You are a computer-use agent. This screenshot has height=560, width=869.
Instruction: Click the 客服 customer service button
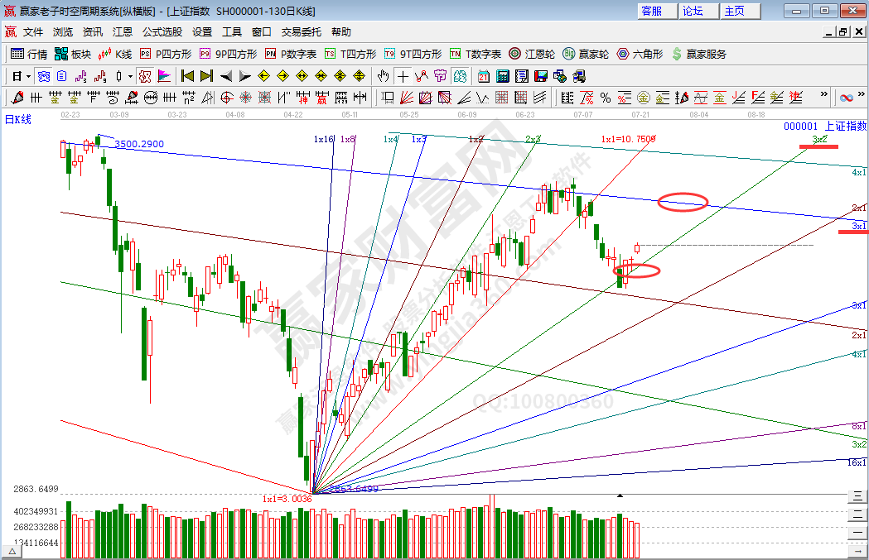pyautogui.click(x=652, y=11)
